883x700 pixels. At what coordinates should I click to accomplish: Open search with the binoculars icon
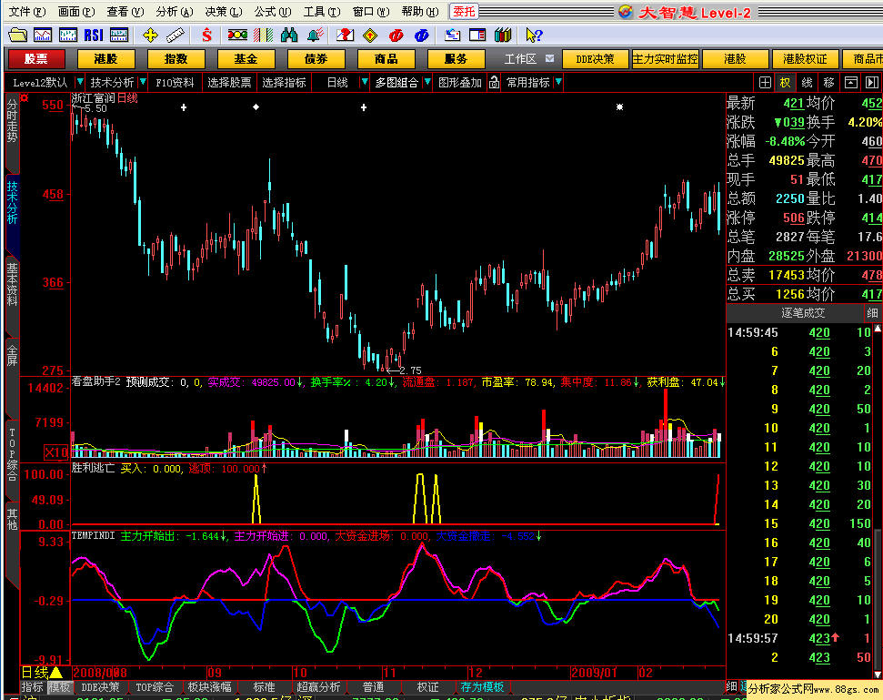point(289,36)
